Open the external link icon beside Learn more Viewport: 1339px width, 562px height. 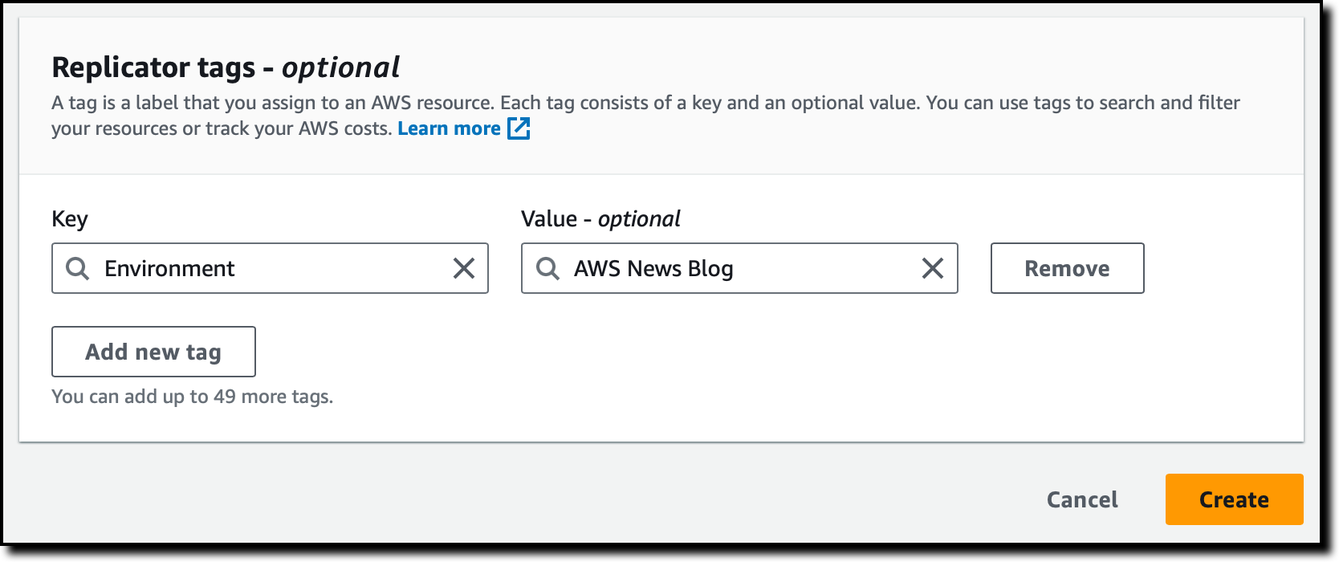coord(519,128)
